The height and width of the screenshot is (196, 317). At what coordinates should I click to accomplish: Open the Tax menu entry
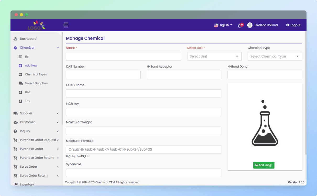pyautogui.click(x=28, y=101)
